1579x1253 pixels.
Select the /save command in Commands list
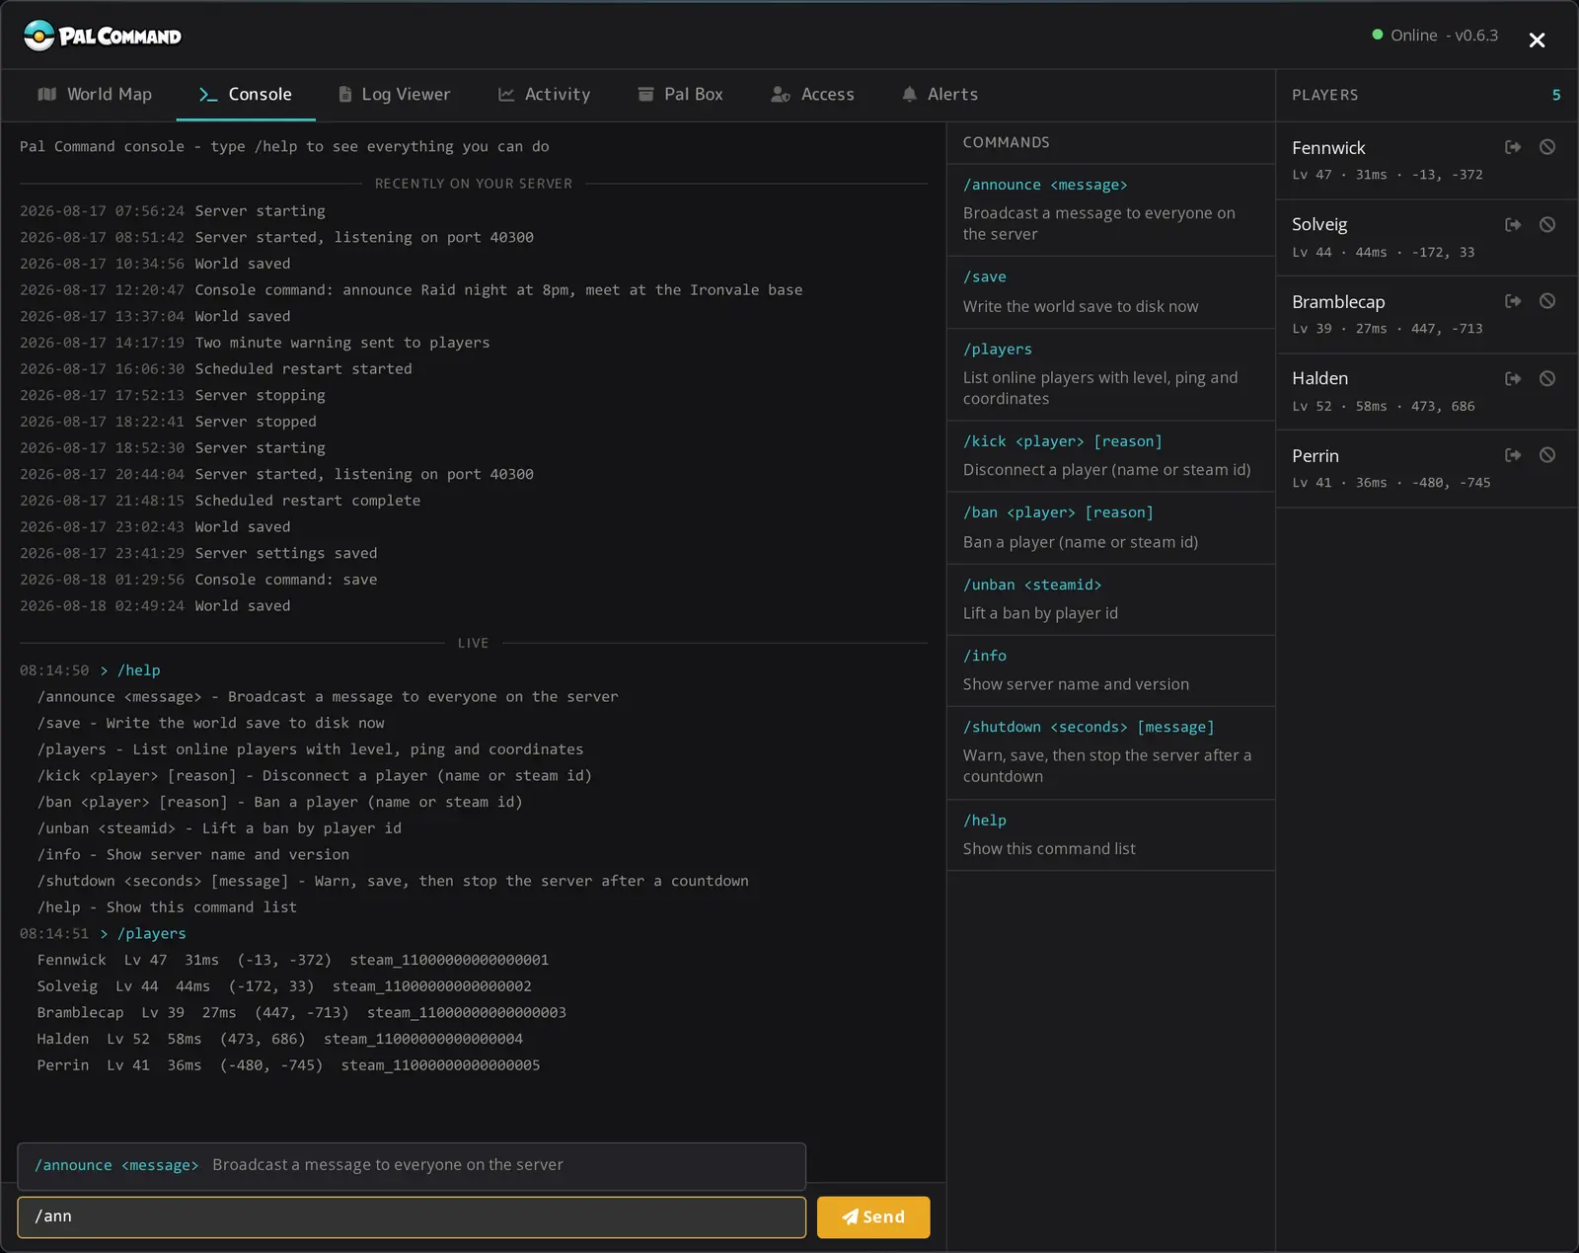[x=1111, y=292]
